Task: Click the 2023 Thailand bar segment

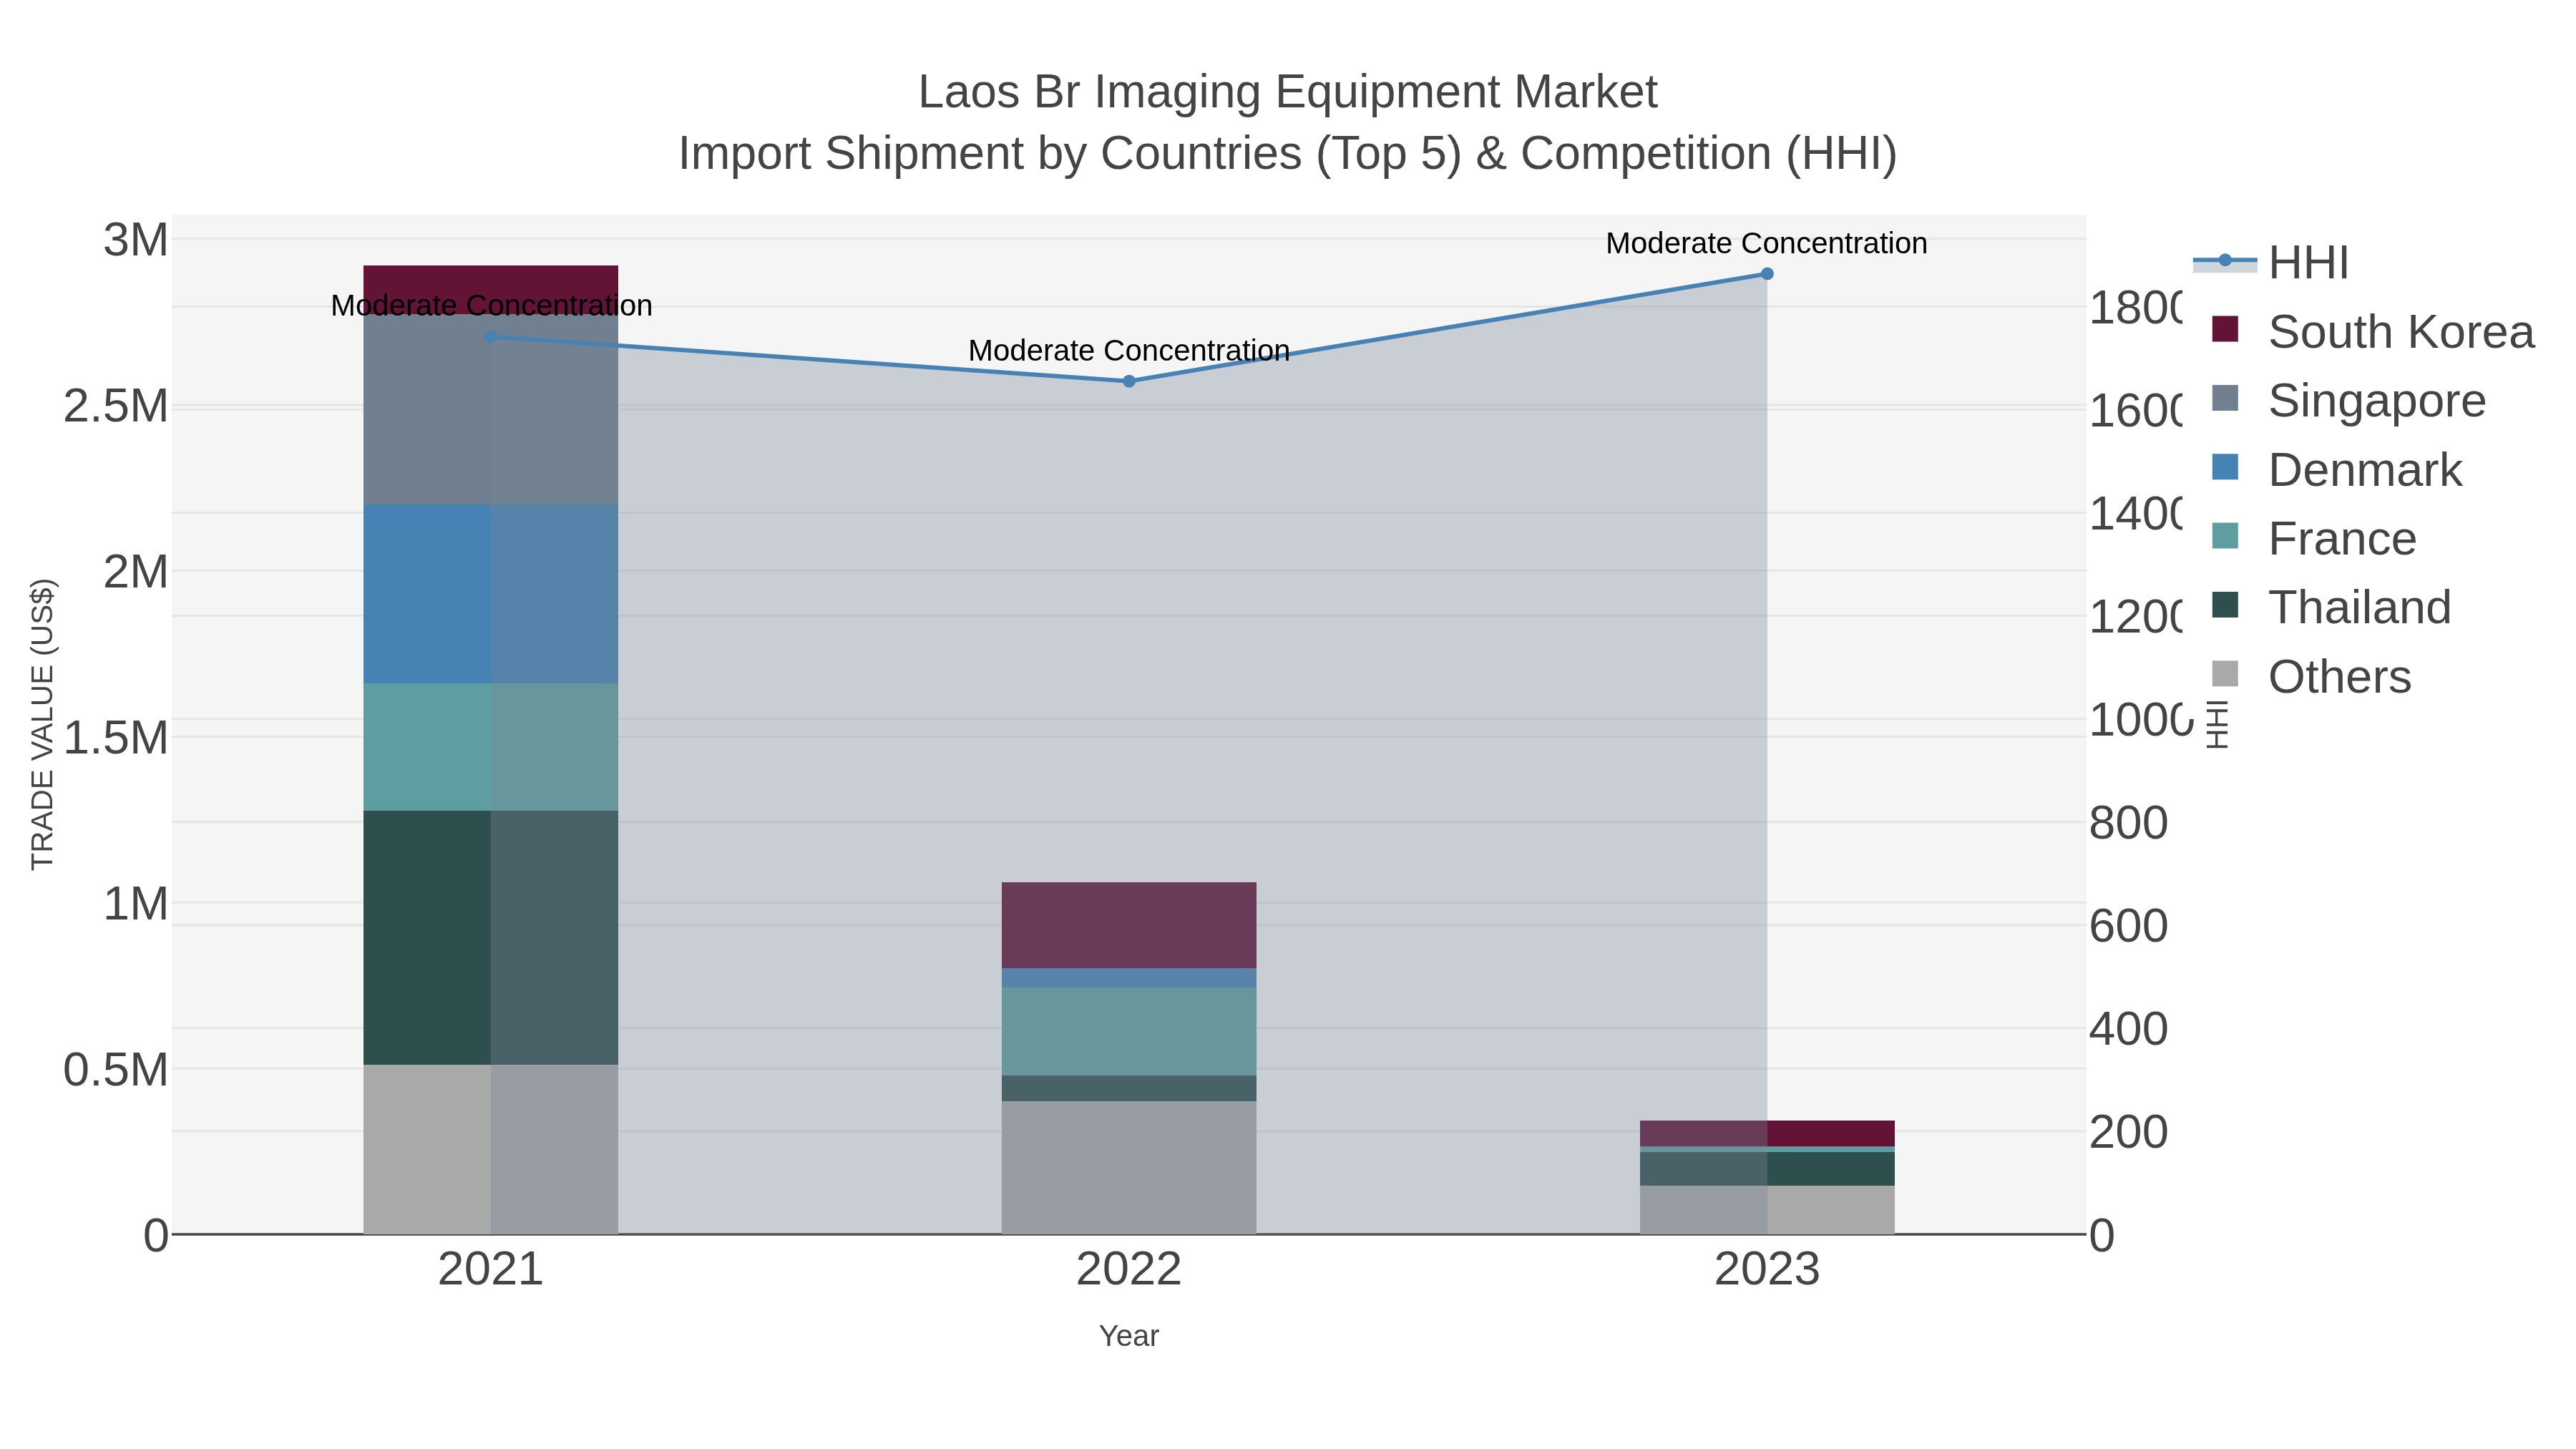Action: tap(1767, 1169)
